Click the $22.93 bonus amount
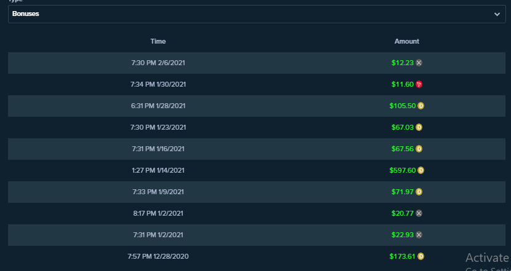Image resolution: width=511 pixels, height=271 pixels. pyautogui.click(x=403, y=235)
